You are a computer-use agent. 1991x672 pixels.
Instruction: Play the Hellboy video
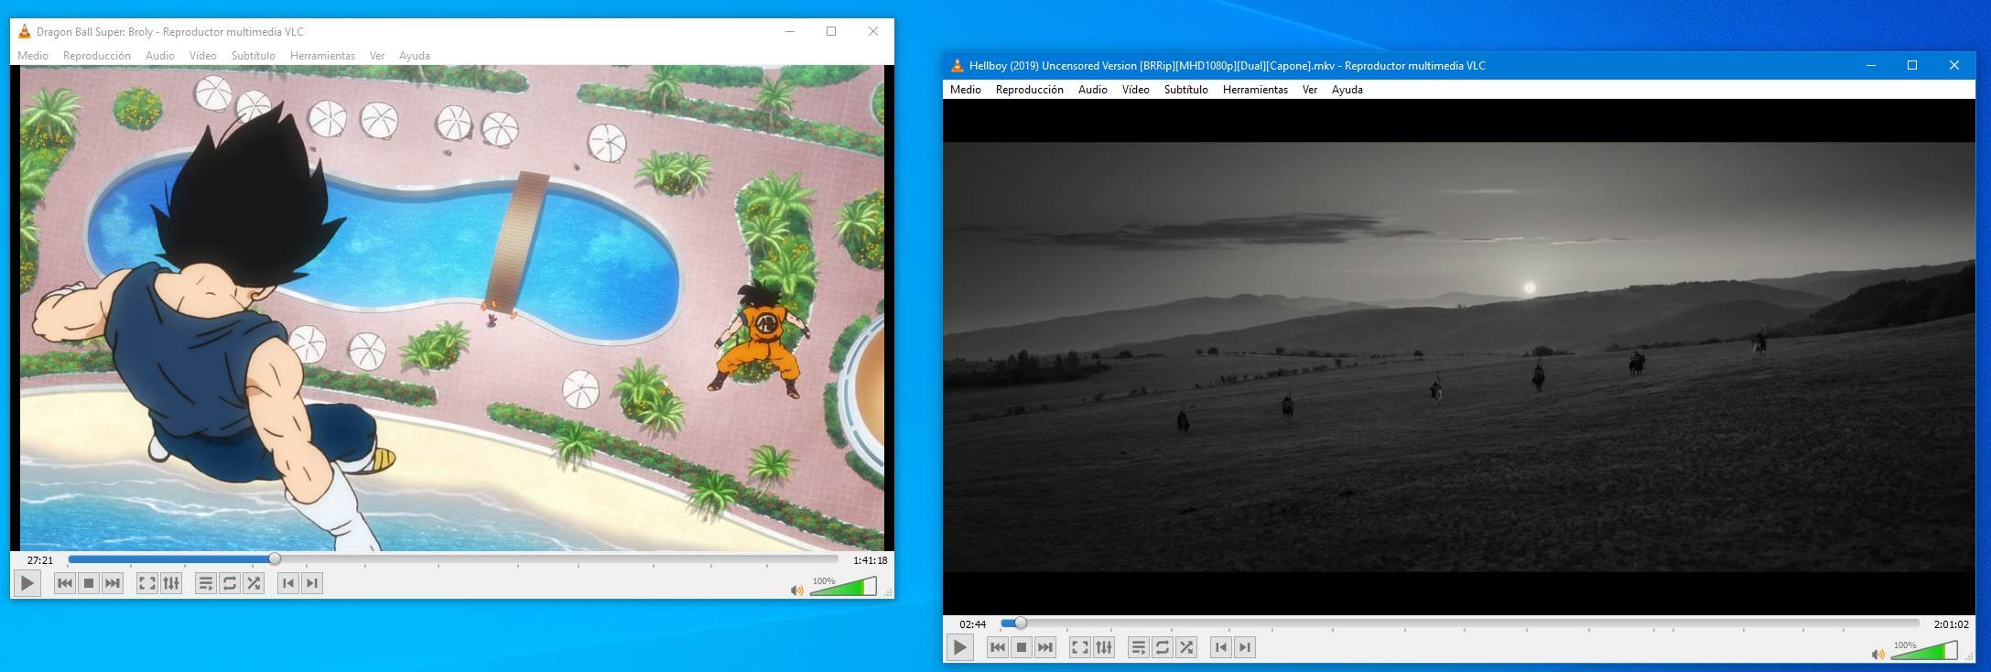959,647
